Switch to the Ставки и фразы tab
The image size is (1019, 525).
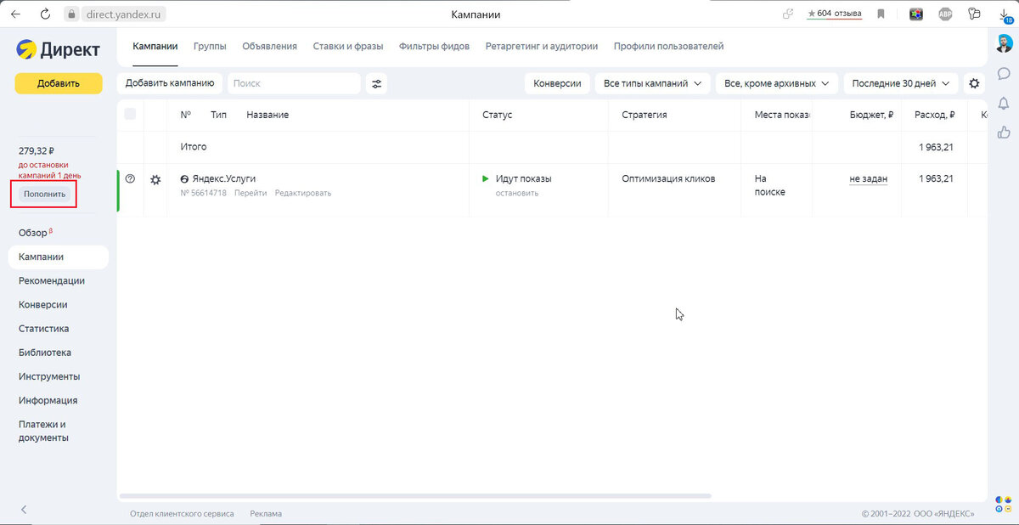[348, 46]
